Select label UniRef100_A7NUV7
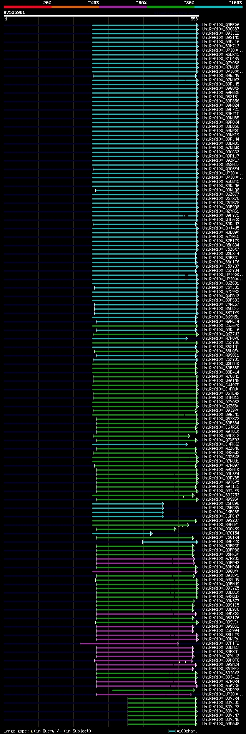 click(x=221, y=80)
